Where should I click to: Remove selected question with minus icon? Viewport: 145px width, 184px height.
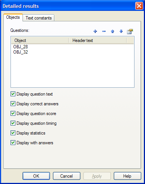tap(104, 31)
